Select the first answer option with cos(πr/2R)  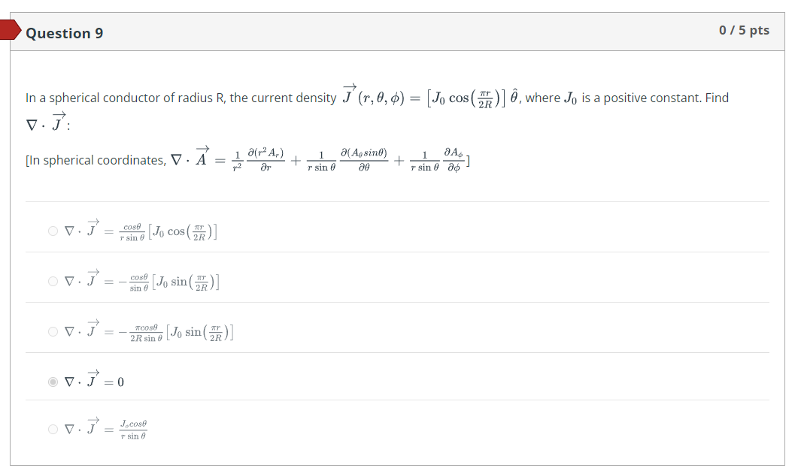53,231
